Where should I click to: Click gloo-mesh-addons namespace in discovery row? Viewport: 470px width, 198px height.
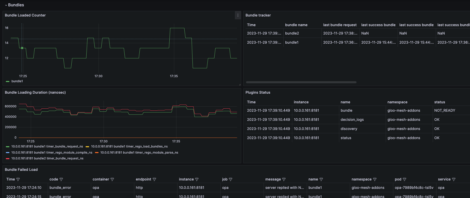point(409,129)
